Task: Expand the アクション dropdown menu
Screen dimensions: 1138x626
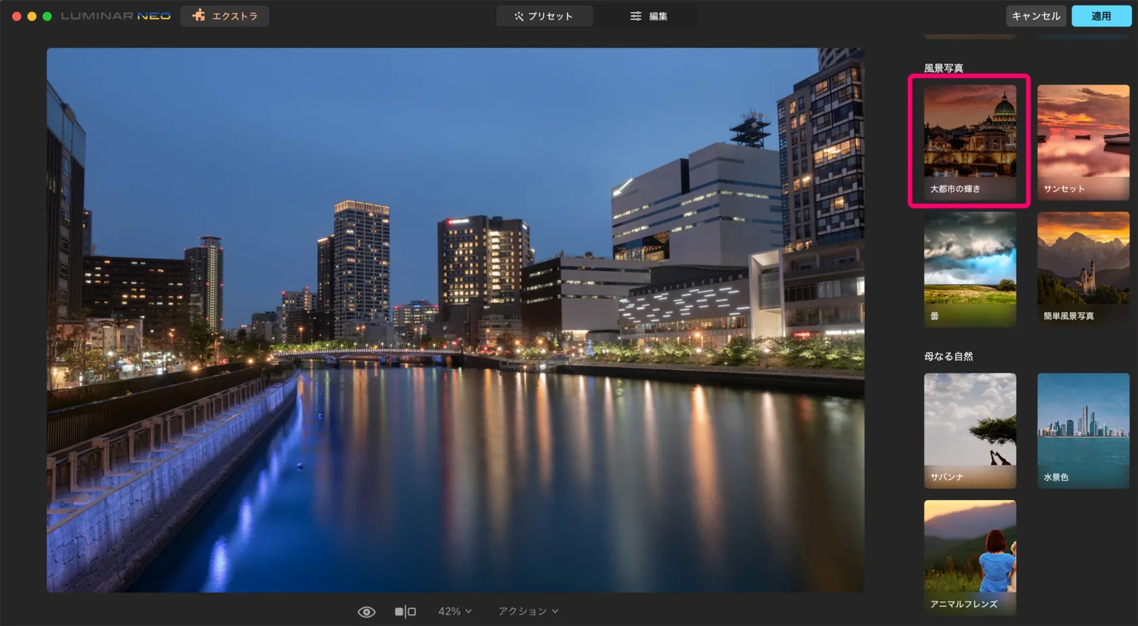Action: (528, 611)
